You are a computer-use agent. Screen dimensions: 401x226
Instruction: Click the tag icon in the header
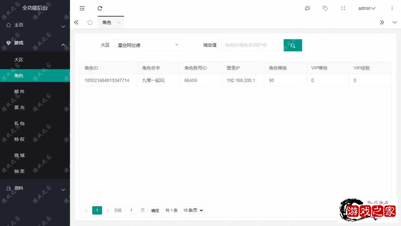tap(325, 8)
